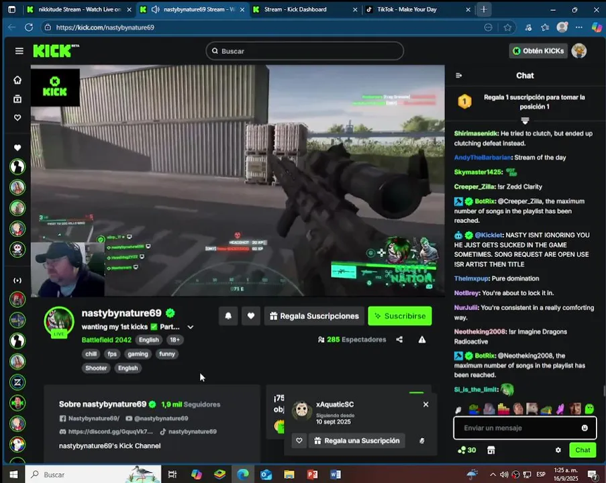Open chat settings gear
Image resolution: width=606 pixels, height=483 pixels.
point(558,450)
